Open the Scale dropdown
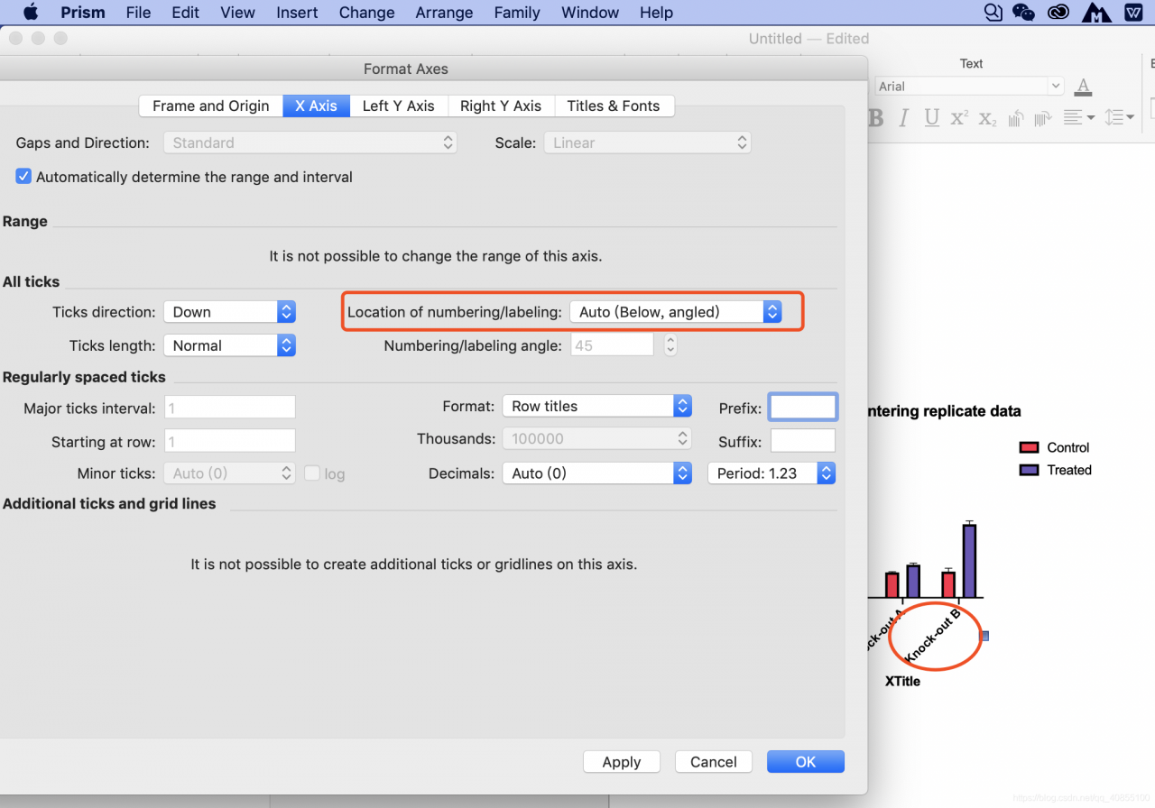 pyautogui.click(x=647, y=142)
